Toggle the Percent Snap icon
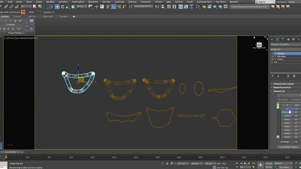 pos(119,7)
